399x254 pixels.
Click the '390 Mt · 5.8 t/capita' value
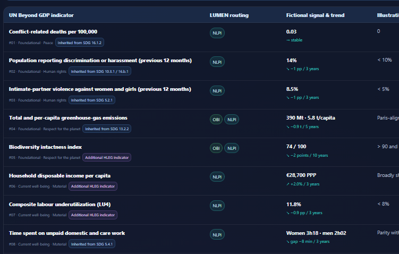tap(311, 118)
